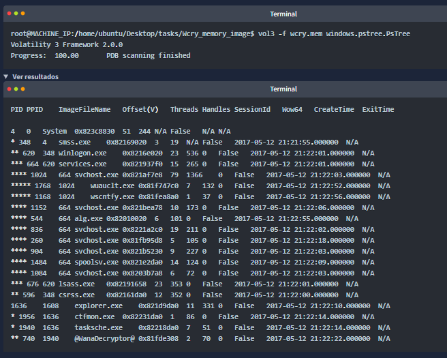447x358 pixels.
Task: Collapse the Ver resultados disclosure triangle
Action: (5, 76)
